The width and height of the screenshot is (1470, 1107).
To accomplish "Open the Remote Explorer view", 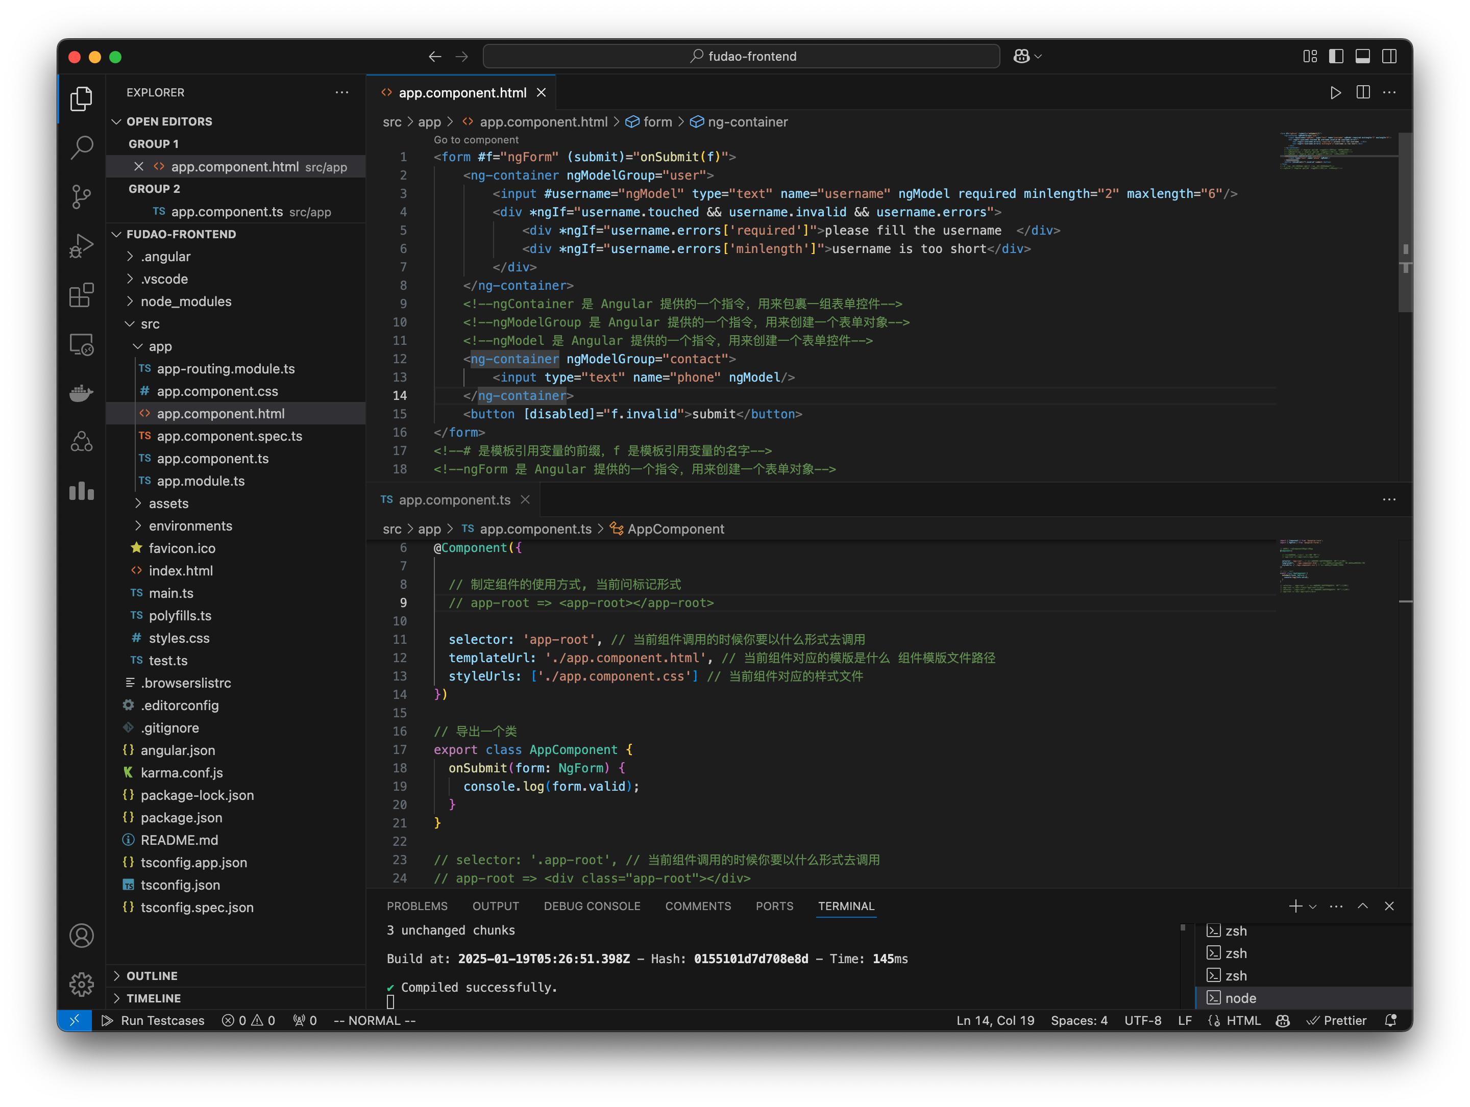I will coord(81,344).
